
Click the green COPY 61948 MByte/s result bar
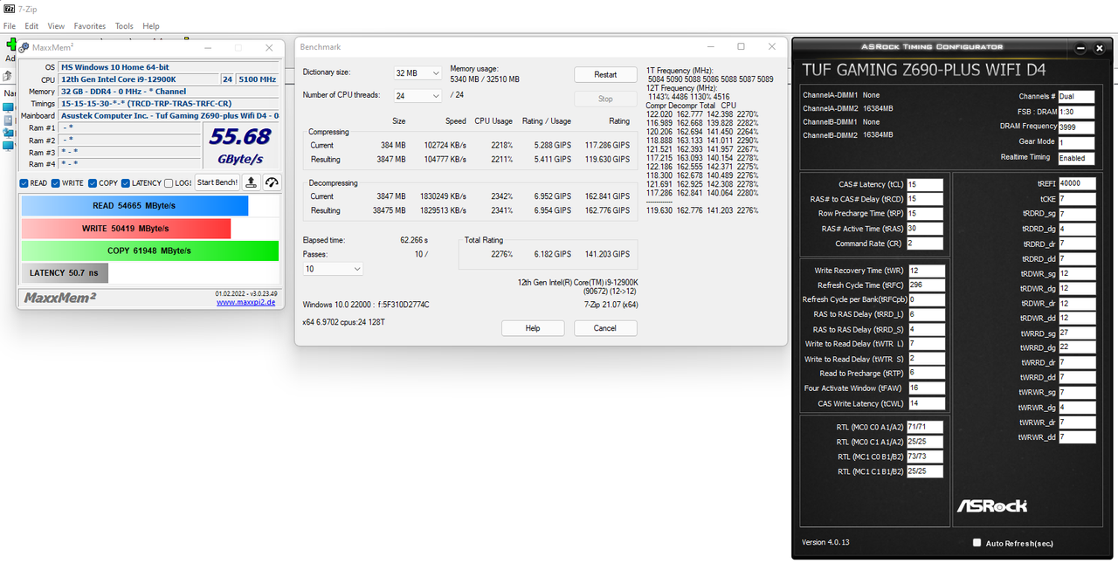coord(150,251)
